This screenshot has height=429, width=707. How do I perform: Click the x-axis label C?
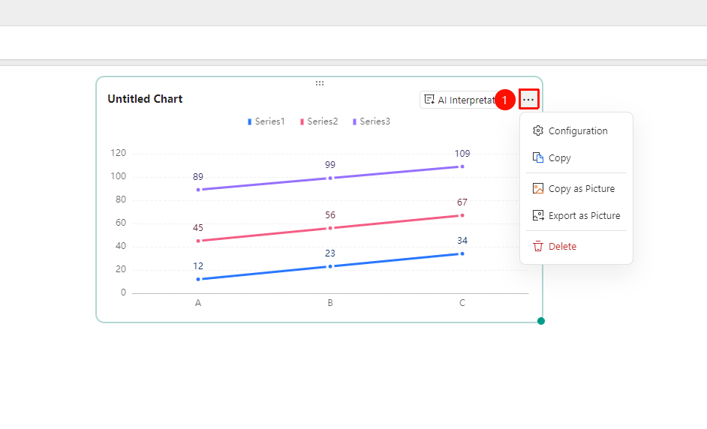(x=462, y=303)
